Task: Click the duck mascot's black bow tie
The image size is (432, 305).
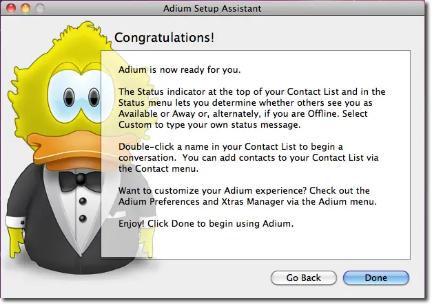Action: point(80,181)
